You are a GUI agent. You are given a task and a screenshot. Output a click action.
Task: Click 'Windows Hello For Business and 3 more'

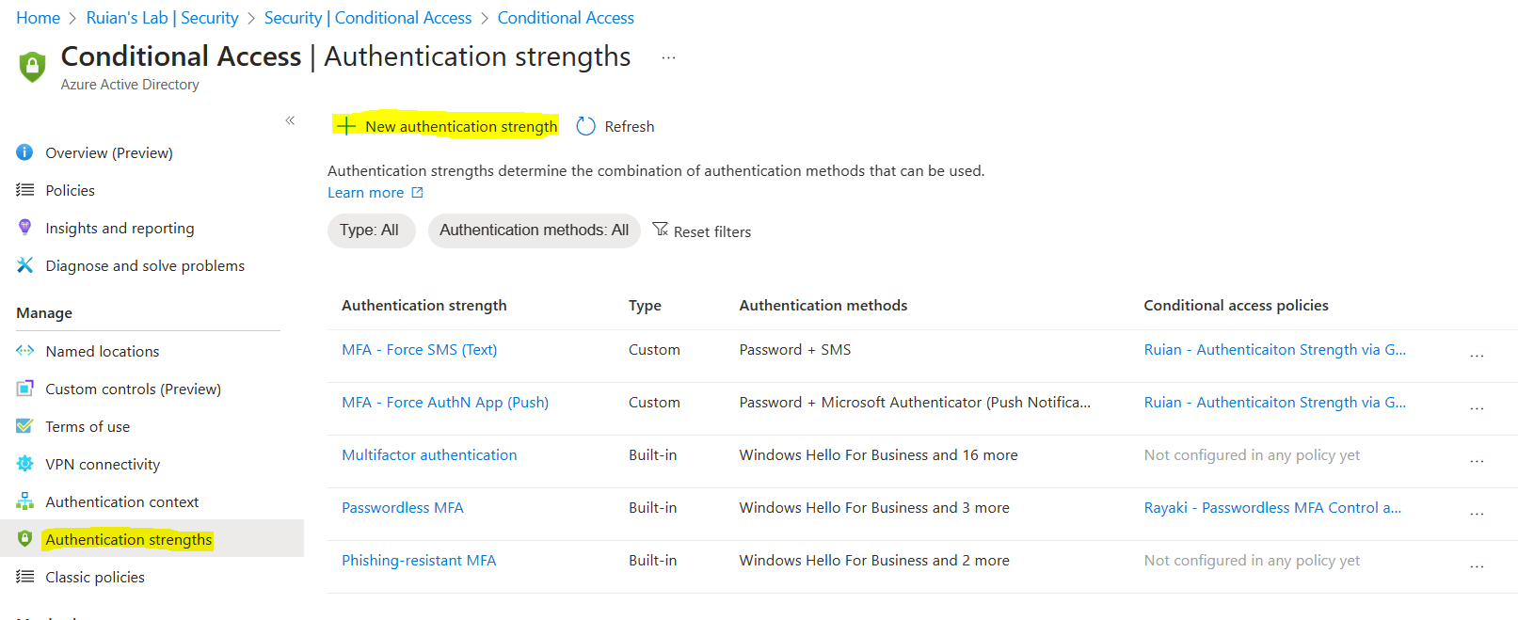pyautogui.click(x=874, y=507)
